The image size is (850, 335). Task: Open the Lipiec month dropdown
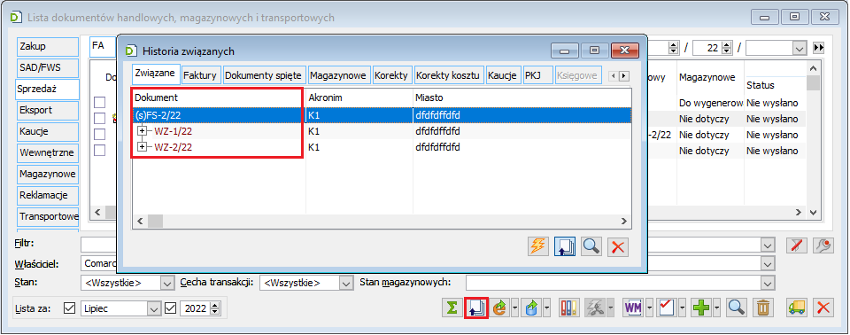[x=153, y=308]
